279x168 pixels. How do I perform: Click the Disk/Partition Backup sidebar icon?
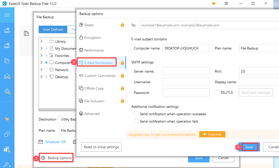coord(7,30)
